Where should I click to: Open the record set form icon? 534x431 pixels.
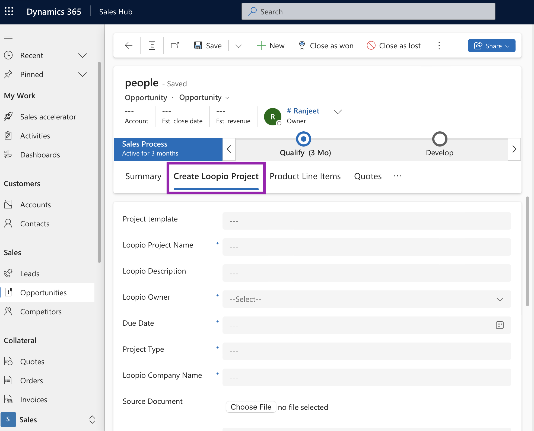pos(152,45)
